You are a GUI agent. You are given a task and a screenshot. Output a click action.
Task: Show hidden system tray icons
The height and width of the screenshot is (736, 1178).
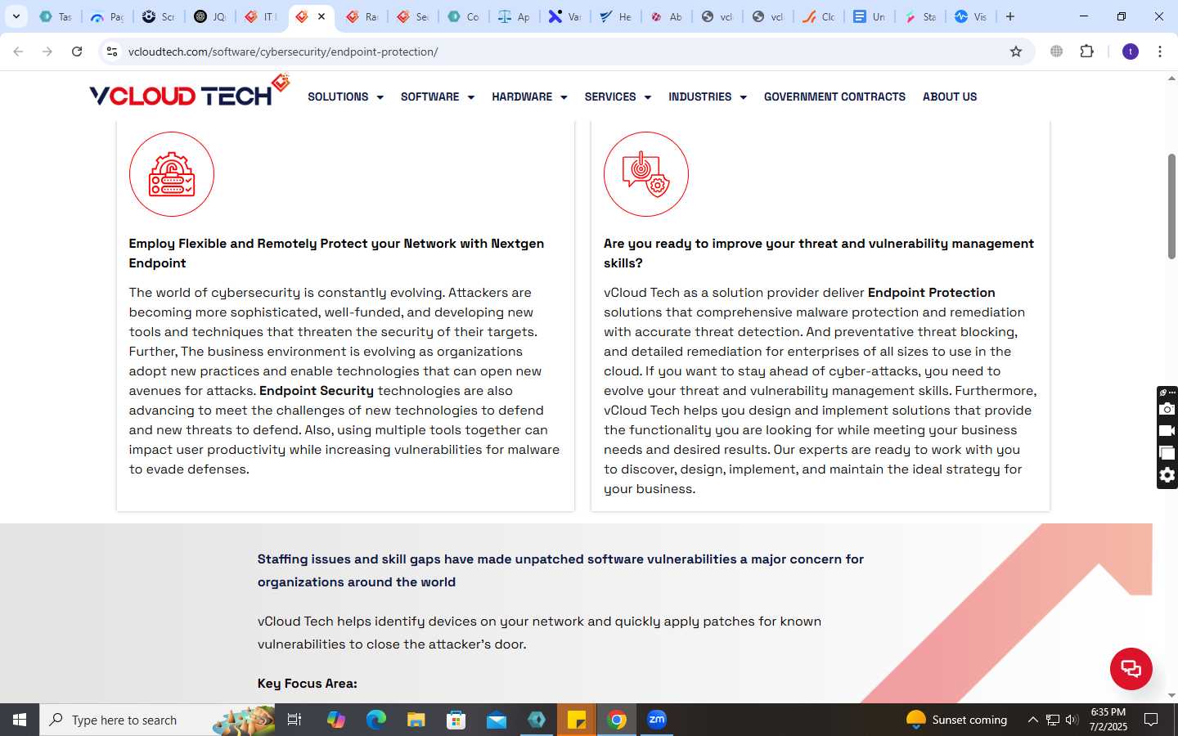tap(1032, 720)
